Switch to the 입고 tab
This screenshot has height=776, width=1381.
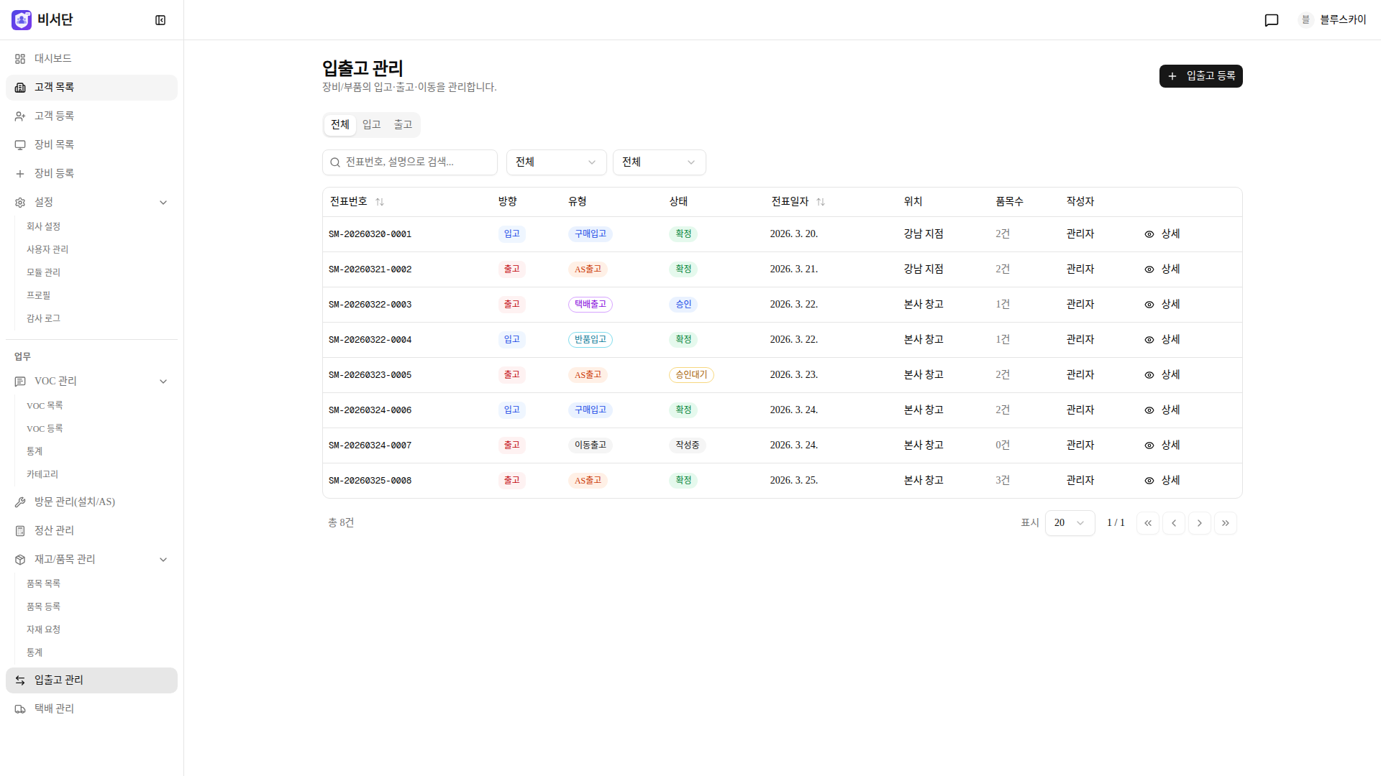[x=372, y=125]
